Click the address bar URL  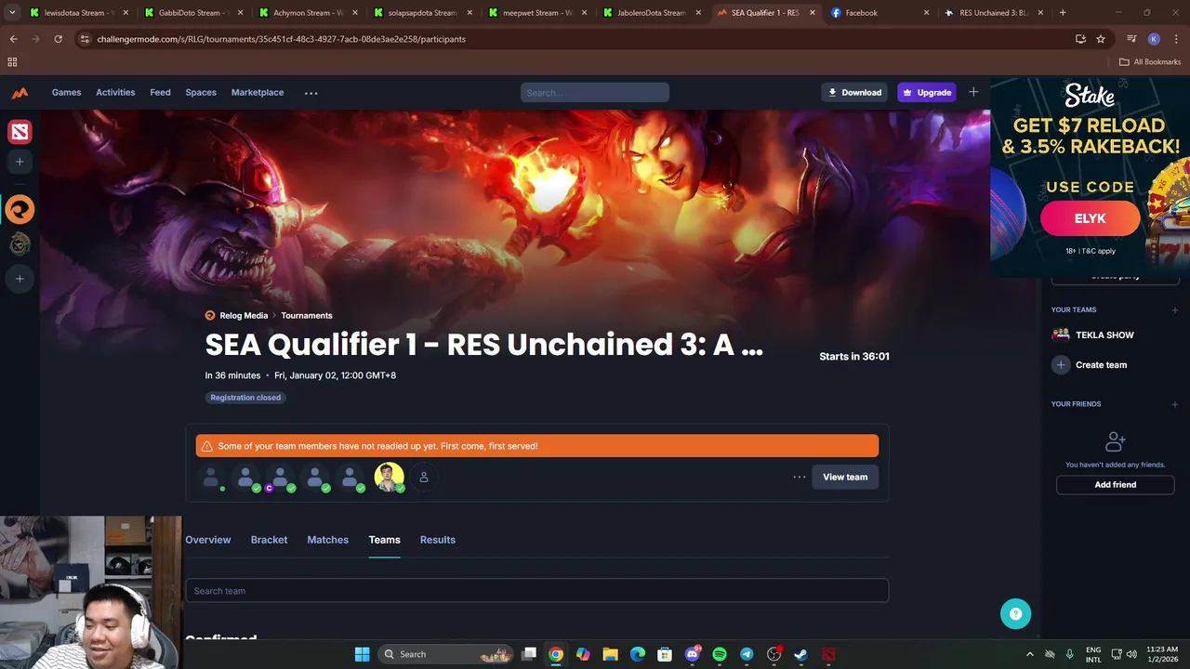pyautogui.click(x=282, y=39)
